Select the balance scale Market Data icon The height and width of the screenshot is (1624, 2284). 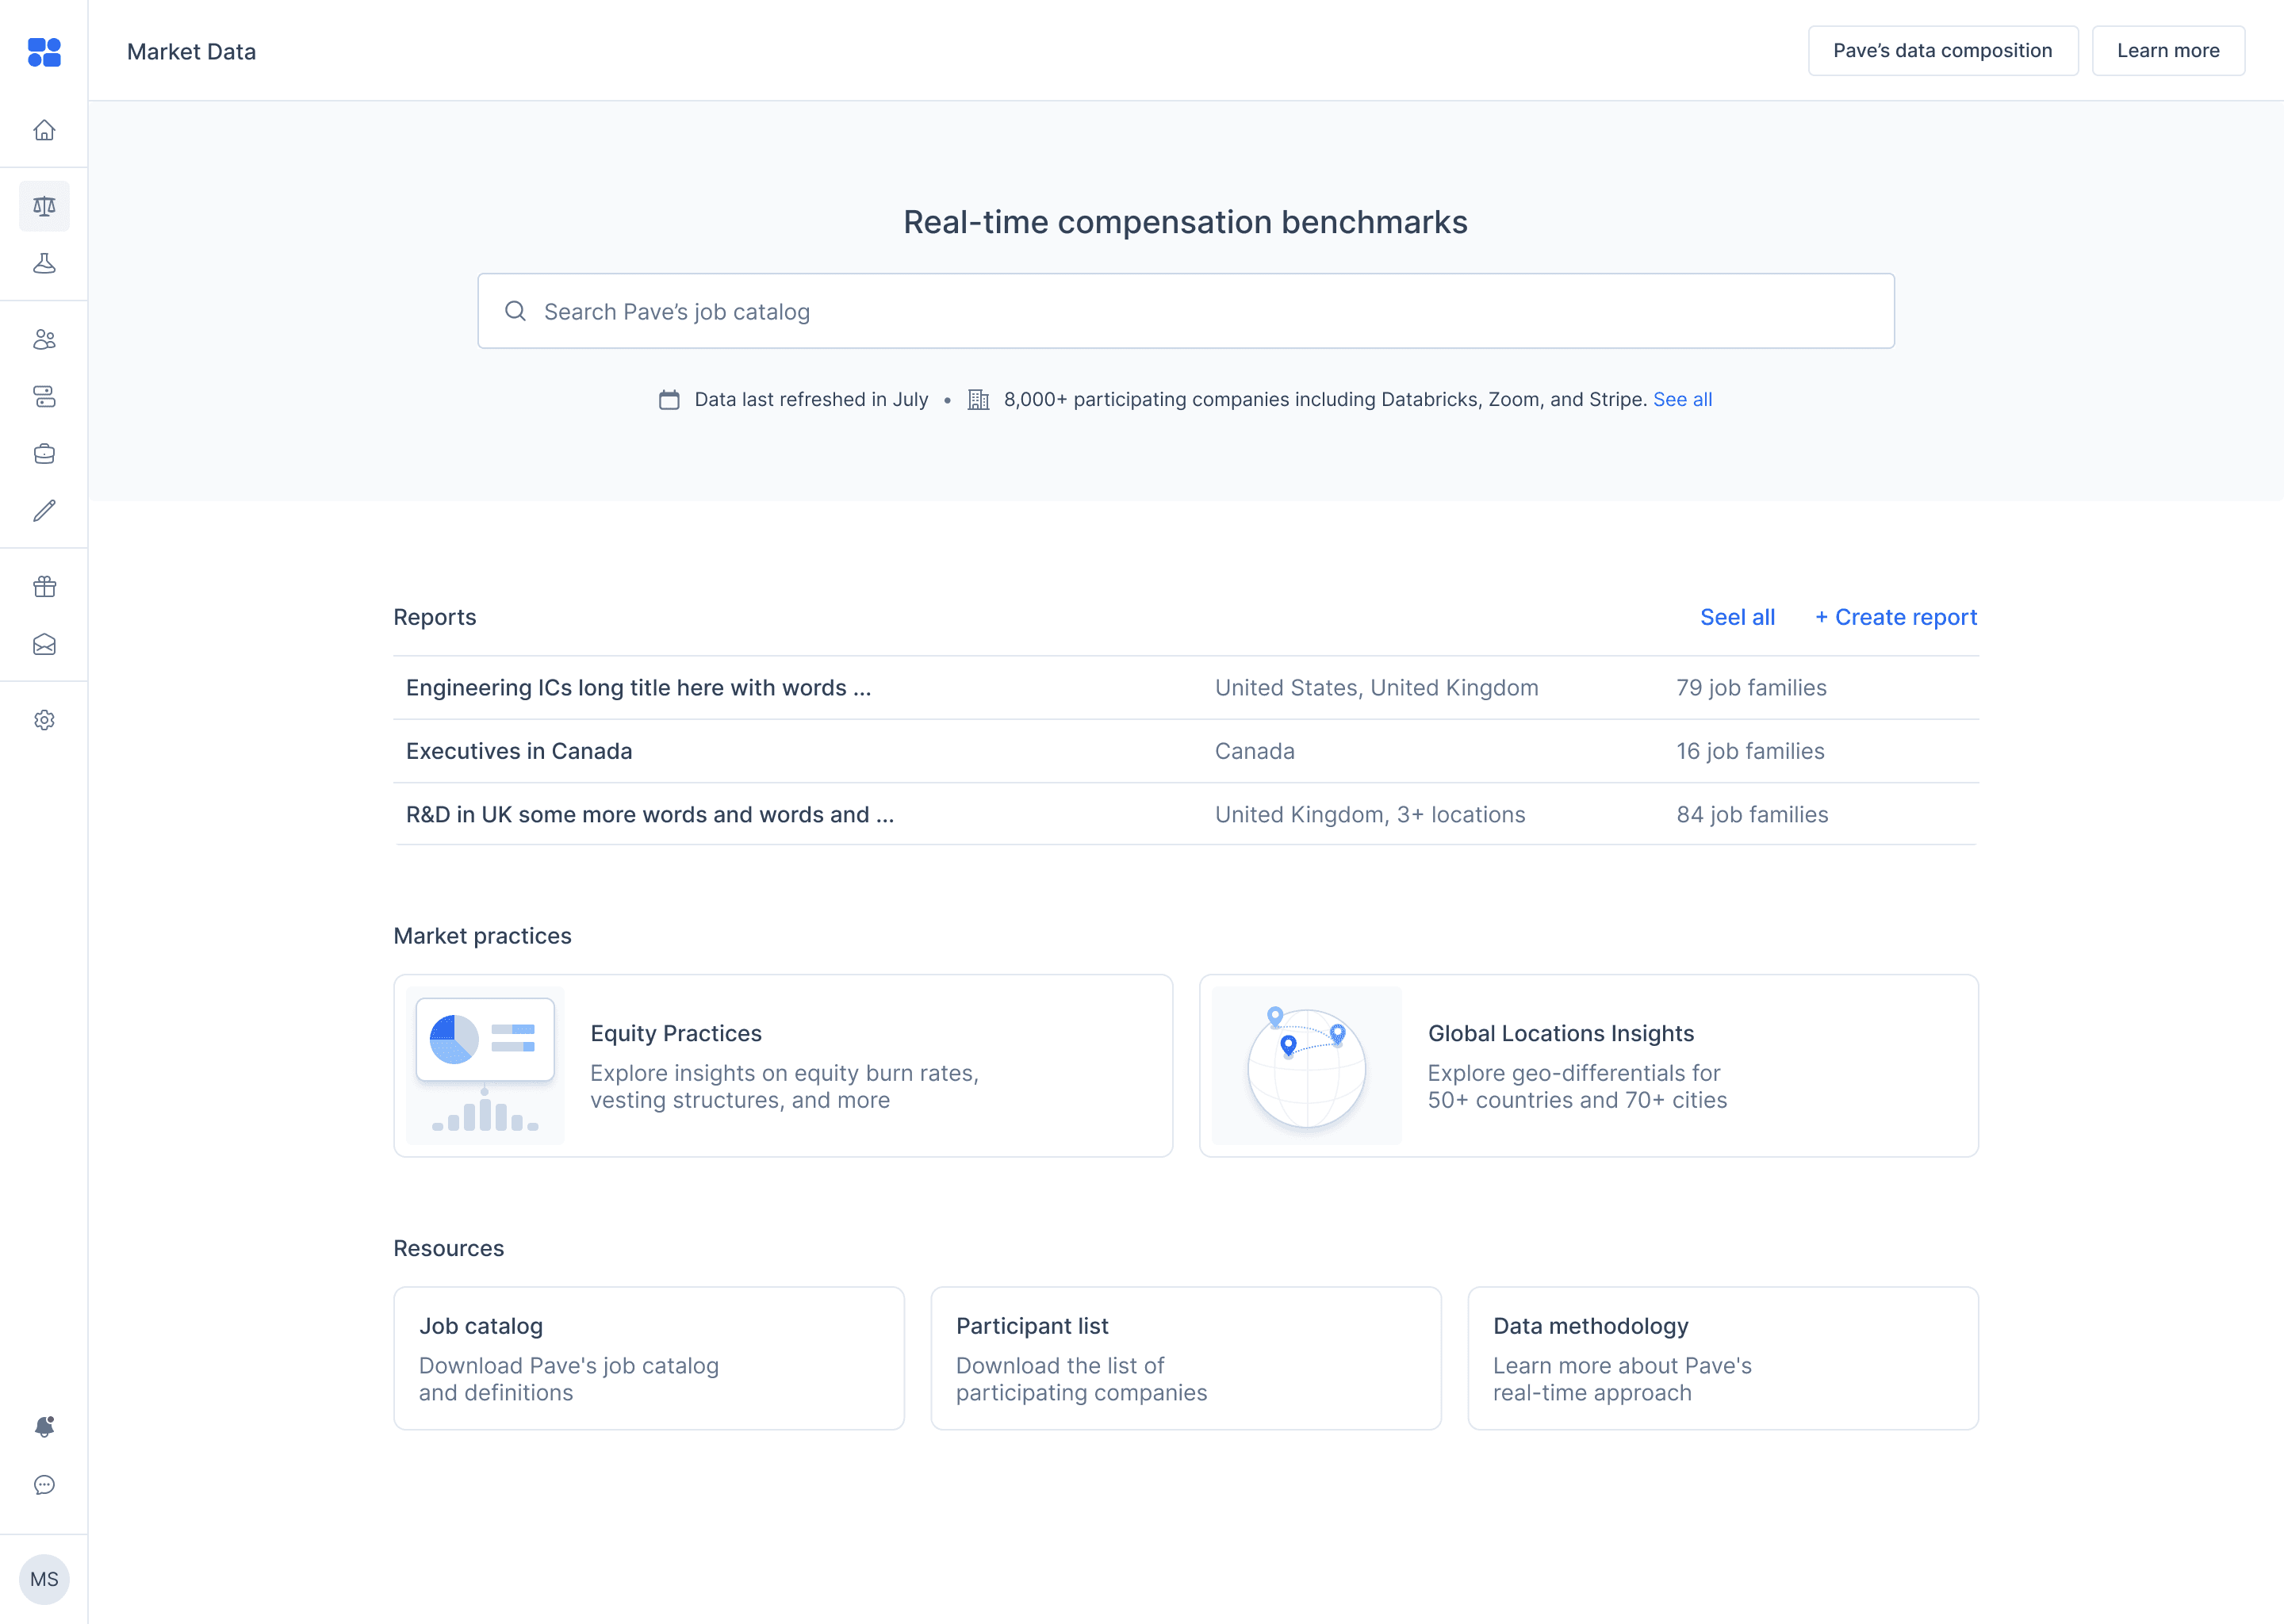[44, 206]
